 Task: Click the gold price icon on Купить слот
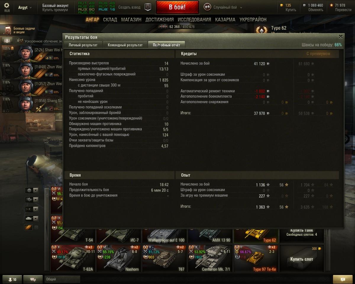(319, 249)
